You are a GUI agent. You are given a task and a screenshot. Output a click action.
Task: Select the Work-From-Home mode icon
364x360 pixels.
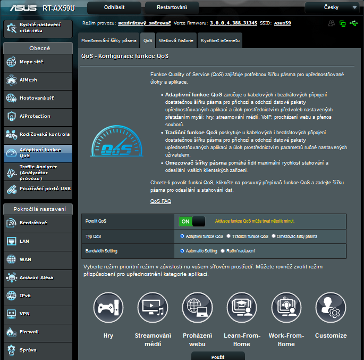286,308
